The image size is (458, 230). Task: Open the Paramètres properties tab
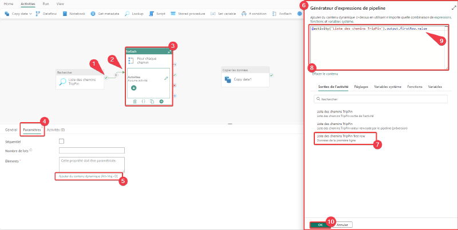tap(32, 130)
